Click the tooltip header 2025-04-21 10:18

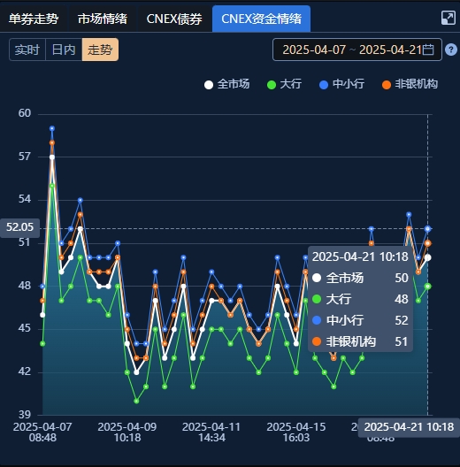tap(360, 256)
